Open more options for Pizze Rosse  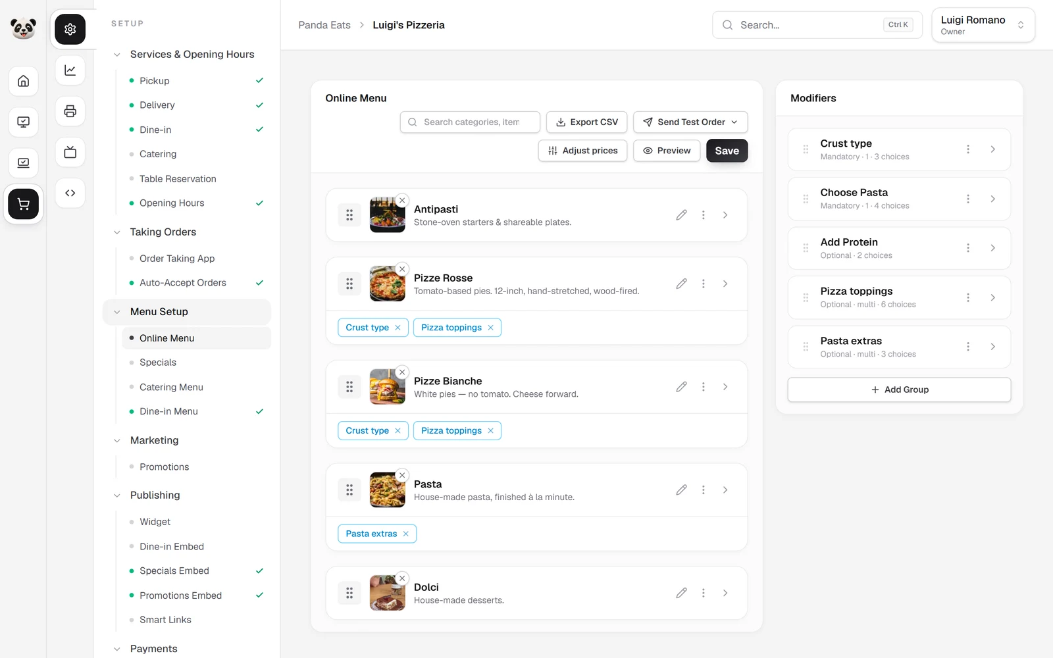coord(703,284)
